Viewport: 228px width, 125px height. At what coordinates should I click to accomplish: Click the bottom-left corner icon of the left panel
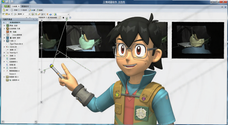(3, 122)
